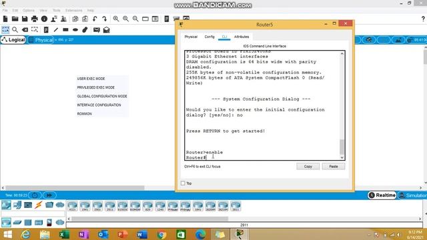Open a file using the folder icon
This screenshot has height=240, width=427.
(15, 19)
